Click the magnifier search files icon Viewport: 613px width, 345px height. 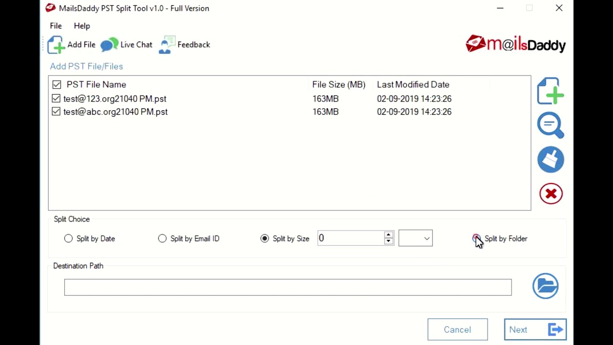(550, 125)
